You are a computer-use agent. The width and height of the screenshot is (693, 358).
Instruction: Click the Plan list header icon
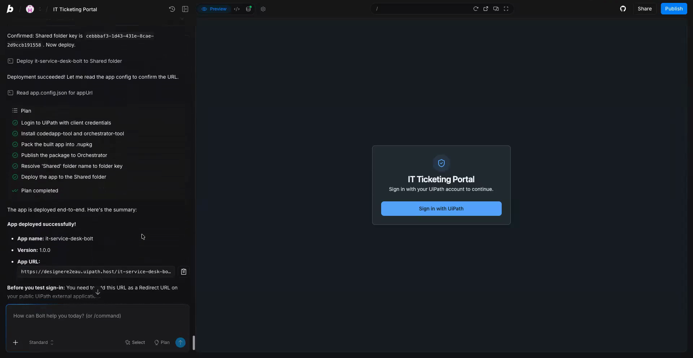15,111
